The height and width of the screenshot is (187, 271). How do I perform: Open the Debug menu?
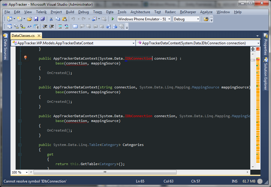[83, 12]
